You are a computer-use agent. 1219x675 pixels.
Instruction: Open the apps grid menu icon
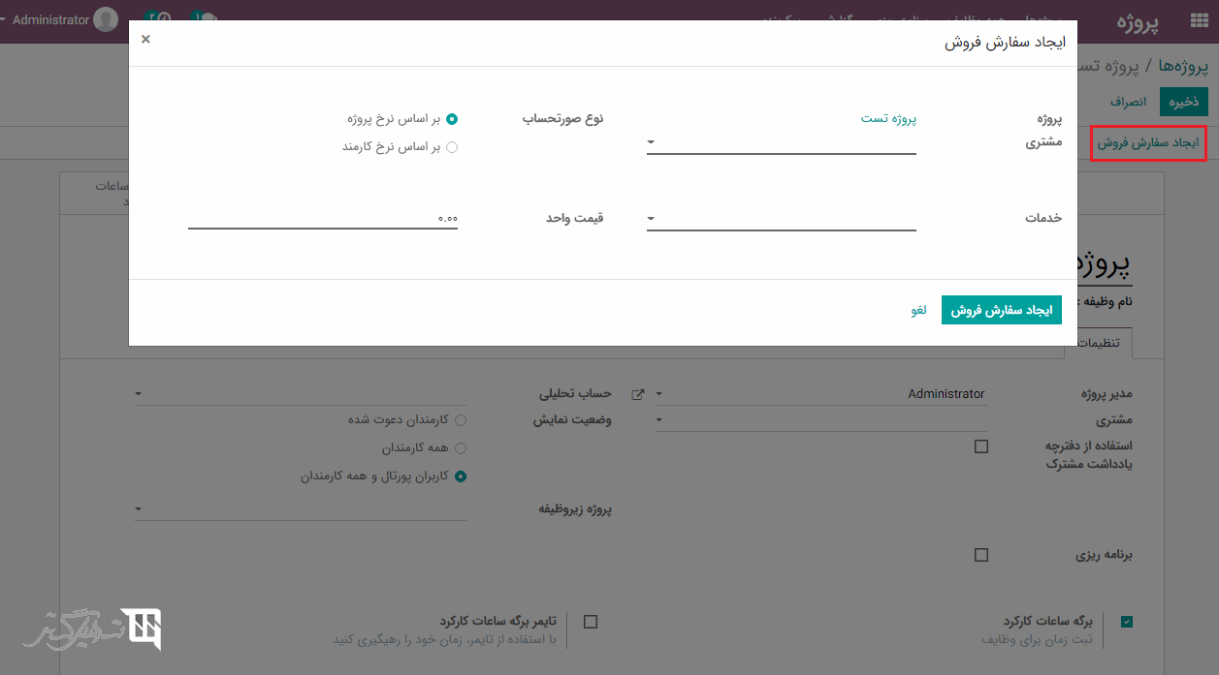1199,21
